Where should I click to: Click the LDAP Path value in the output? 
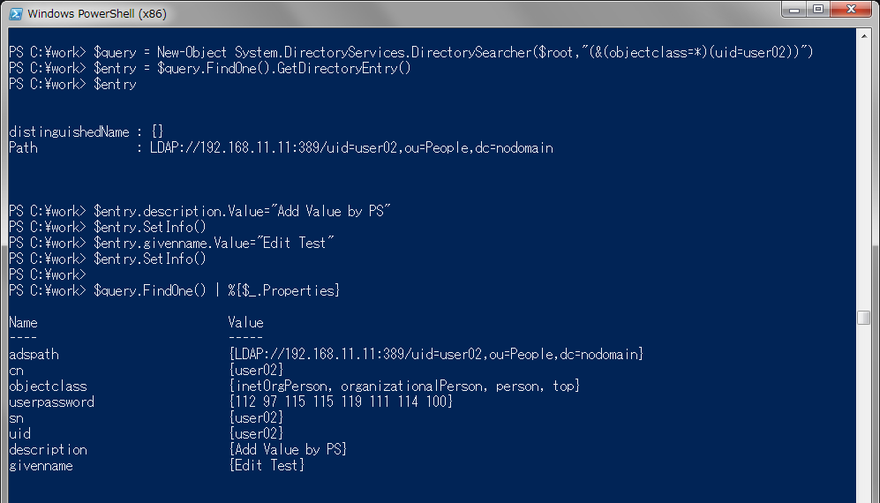point(350,147)
